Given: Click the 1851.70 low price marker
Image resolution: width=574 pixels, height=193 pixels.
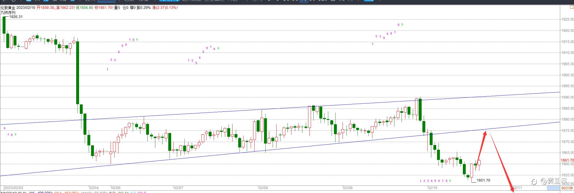Looking at the screenshot, I should pyautogui.click(x=483, y=180).
